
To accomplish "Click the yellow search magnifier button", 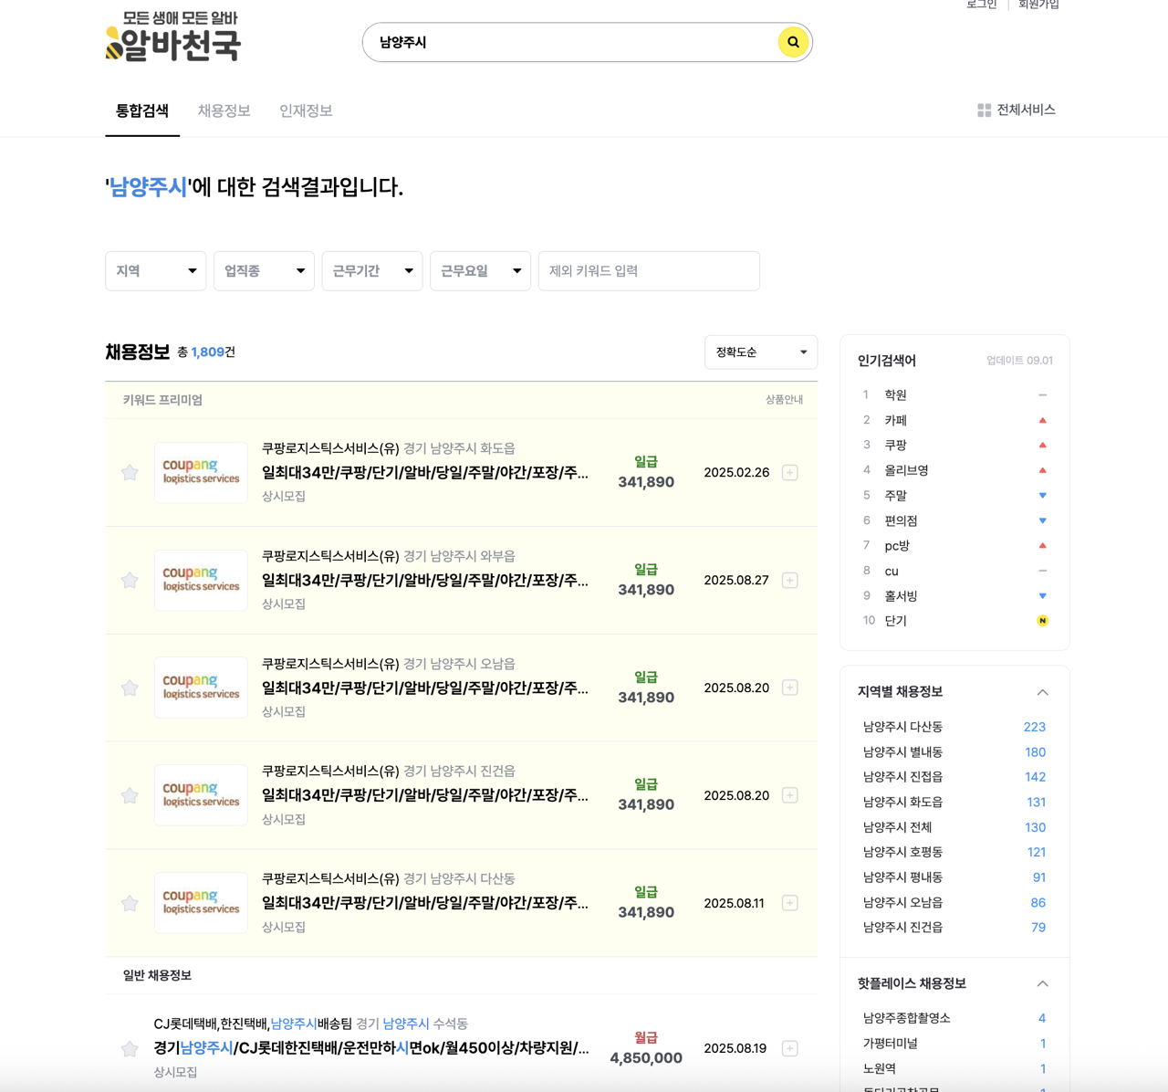I will (793, 42).
